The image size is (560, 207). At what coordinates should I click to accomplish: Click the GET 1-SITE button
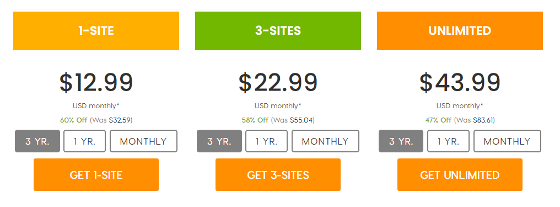[96, 175]
